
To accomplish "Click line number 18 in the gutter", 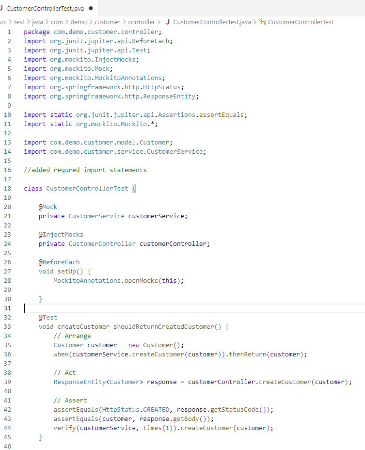I will 7,189.
